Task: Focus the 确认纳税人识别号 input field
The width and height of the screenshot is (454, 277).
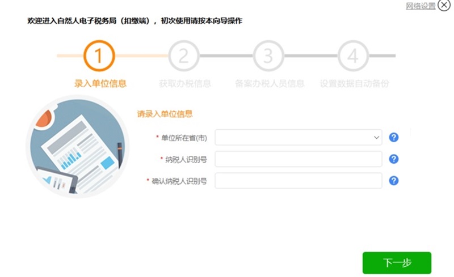Action: (299, 181)
